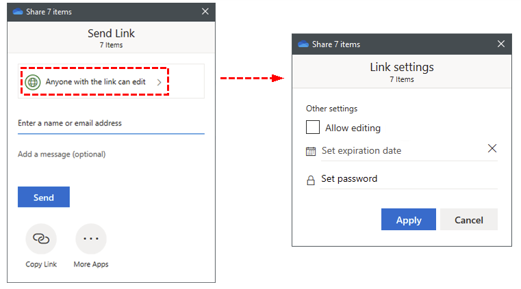Click the padlock icon beside Set password
The width and height of the screenshot is (521, 289).
311,180
